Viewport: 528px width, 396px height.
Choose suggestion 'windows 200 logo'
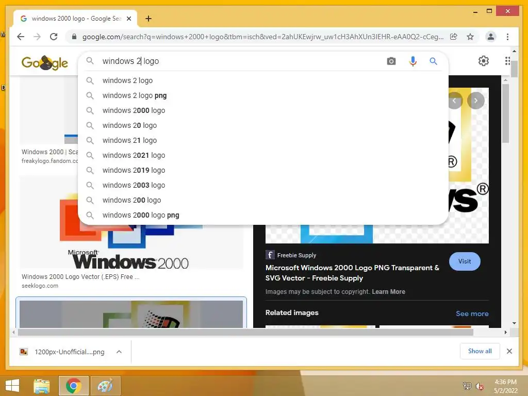[x=263, y=200]
